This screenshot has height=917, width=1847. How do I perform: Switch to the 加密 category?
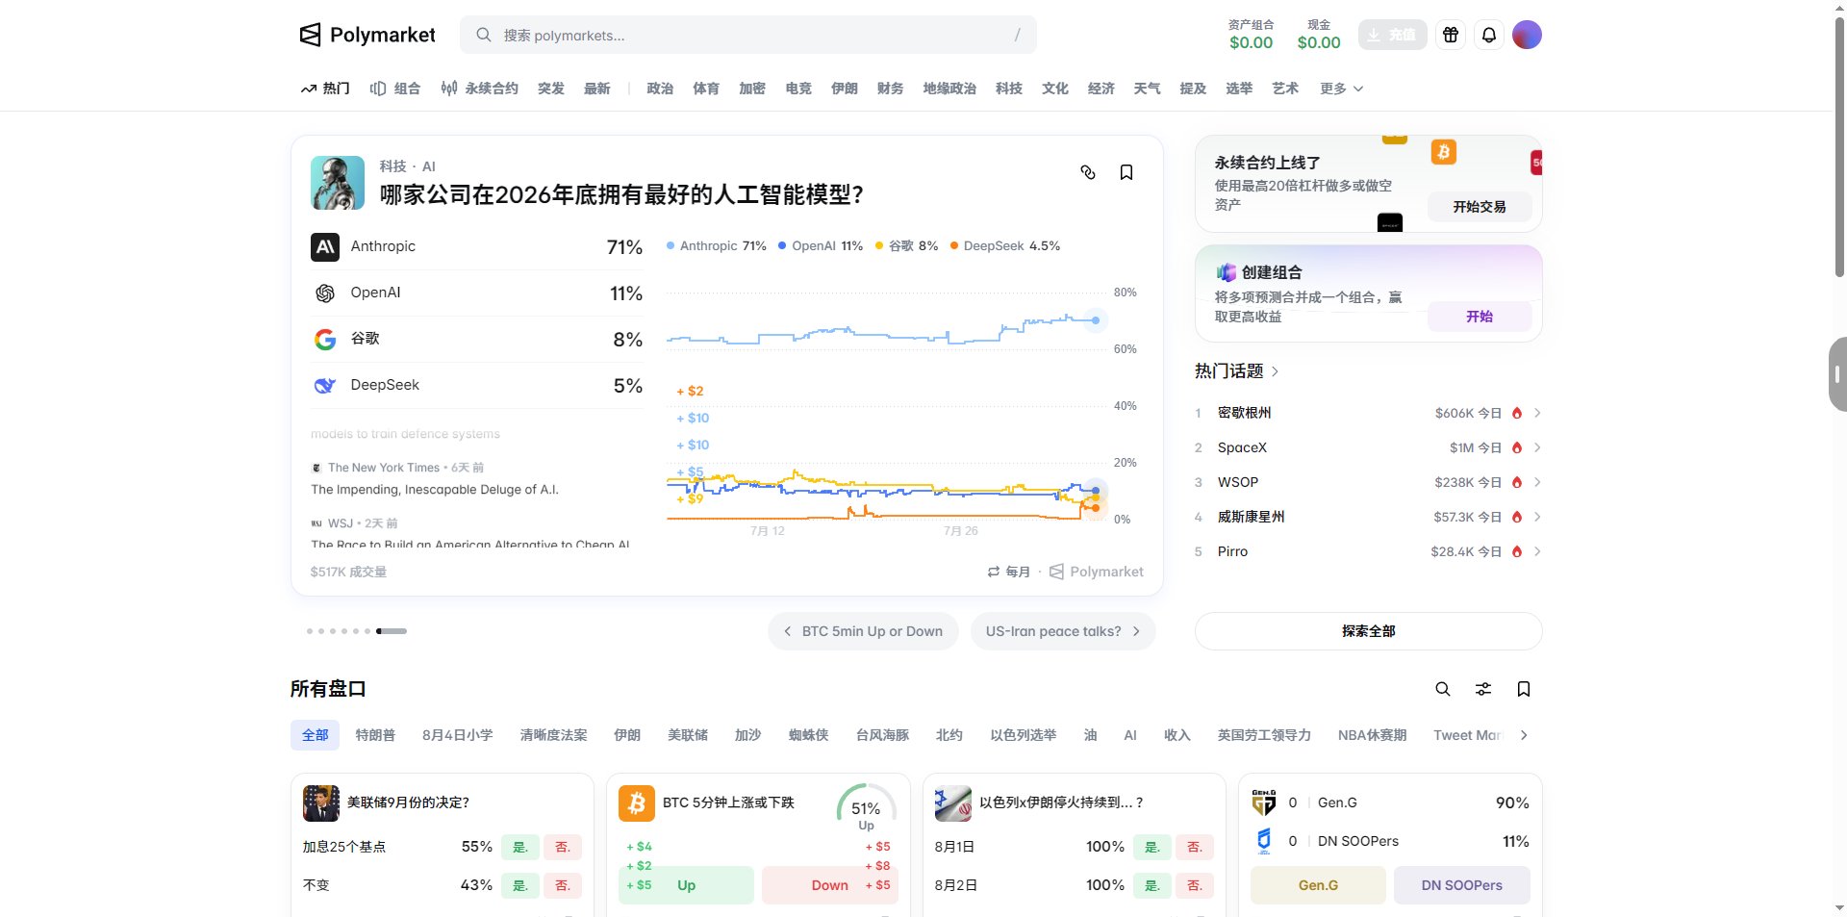coord(752,89)
